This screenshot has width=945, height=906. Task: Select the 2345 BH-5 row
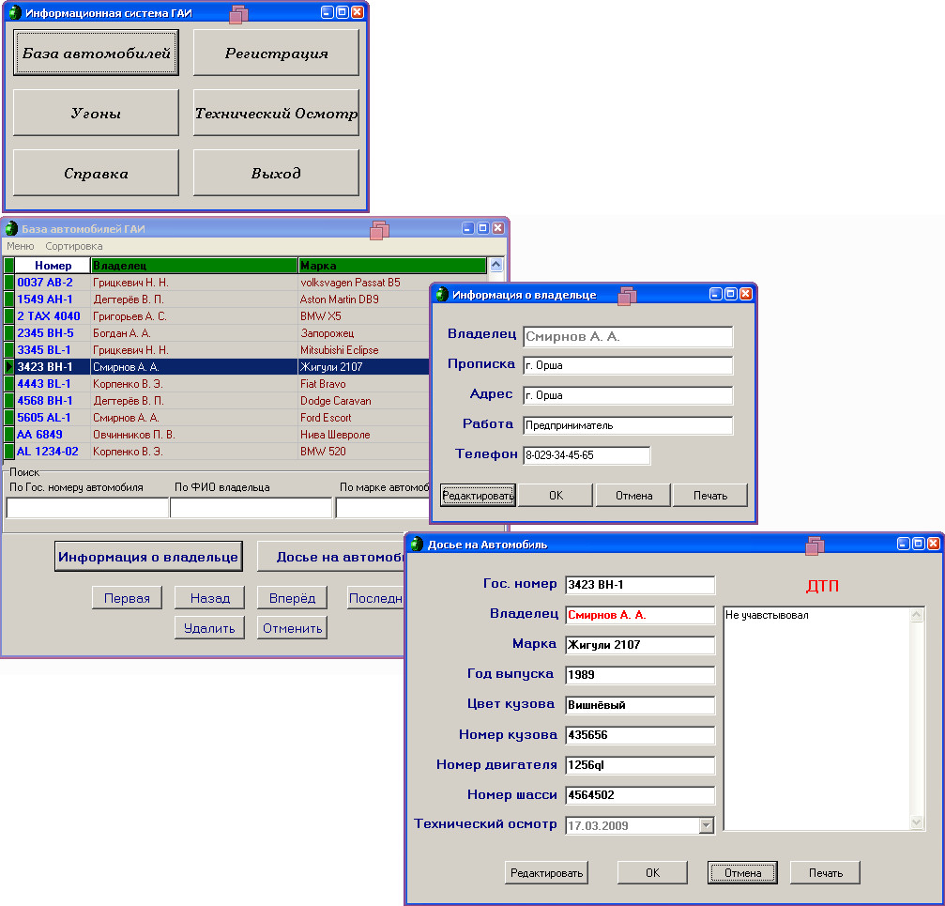[217, 332]
